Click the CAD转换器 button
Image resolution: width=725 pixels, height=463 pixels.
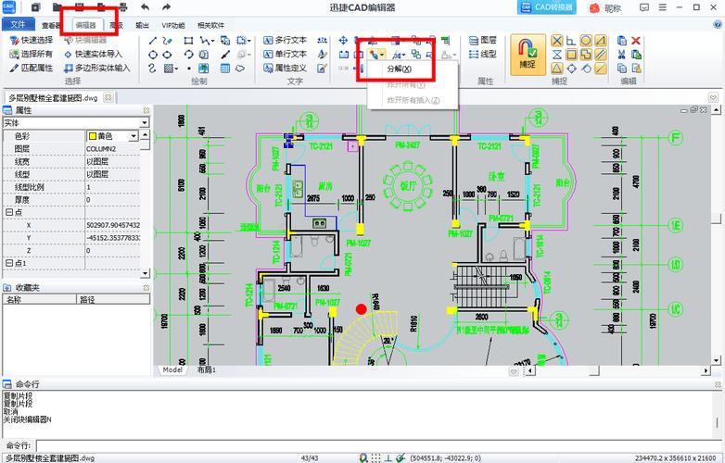point(546,7)
